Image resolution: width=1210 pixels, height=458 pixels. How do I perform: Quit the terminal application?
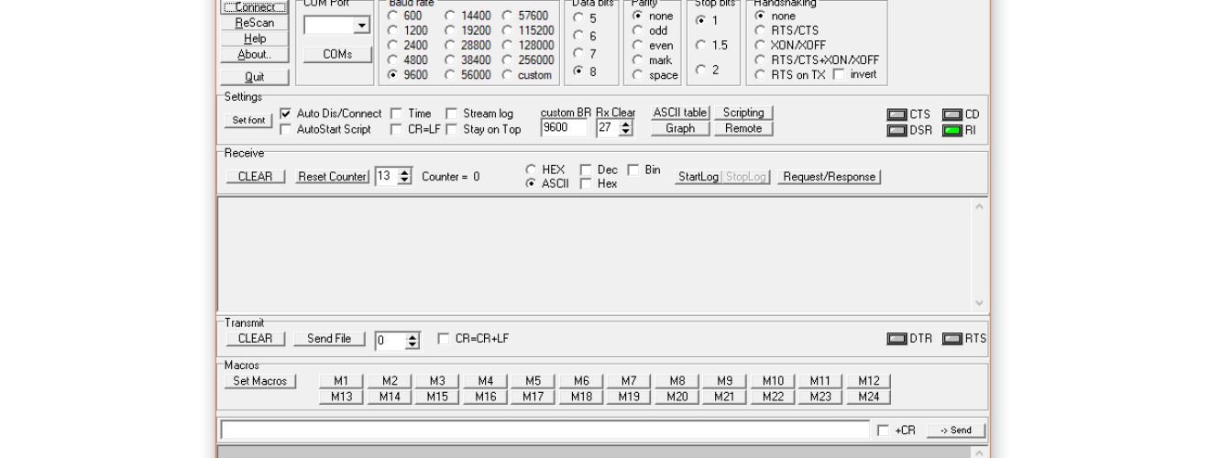point(255,77)
